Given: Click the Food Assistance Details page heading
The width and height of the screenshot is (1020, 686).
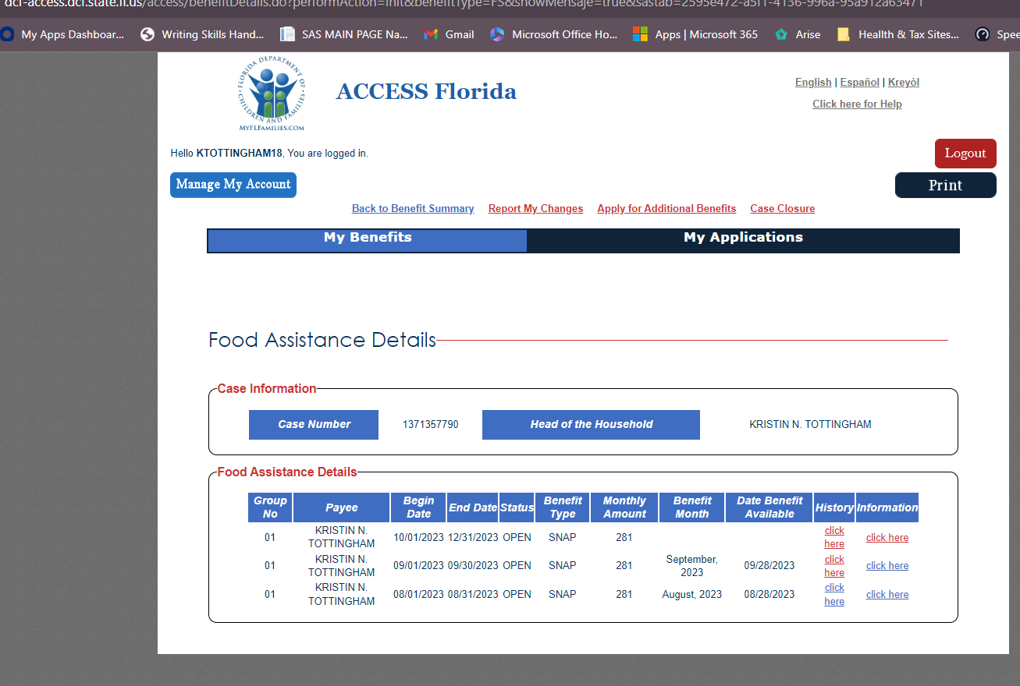Looking at the screenshot, I should [322, 340].
